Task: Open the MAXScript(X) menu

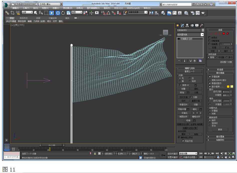Action: pyautogui.click(x=133, y=8)
